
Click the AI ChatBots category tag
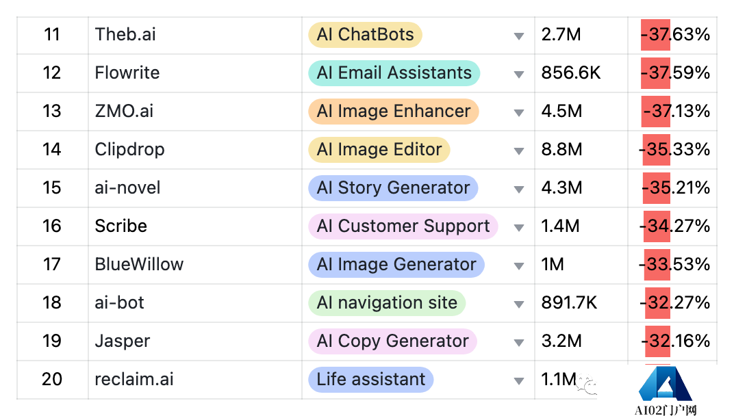coord(365,35)
